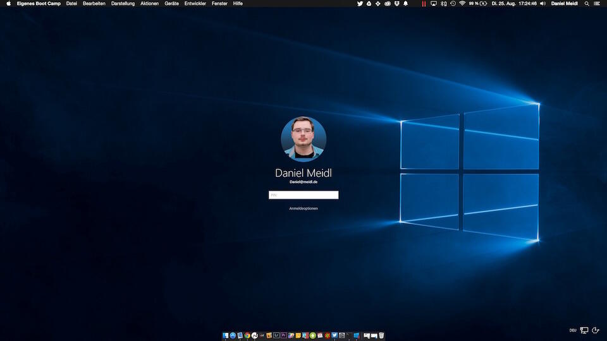Open the Bearbeiten menu

coord(94,4)
